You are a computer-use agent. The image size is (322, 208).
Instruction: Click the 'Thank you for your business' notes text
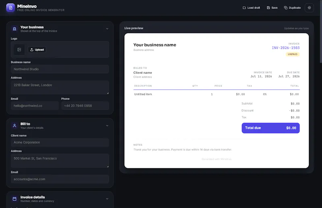coord(183,150)
